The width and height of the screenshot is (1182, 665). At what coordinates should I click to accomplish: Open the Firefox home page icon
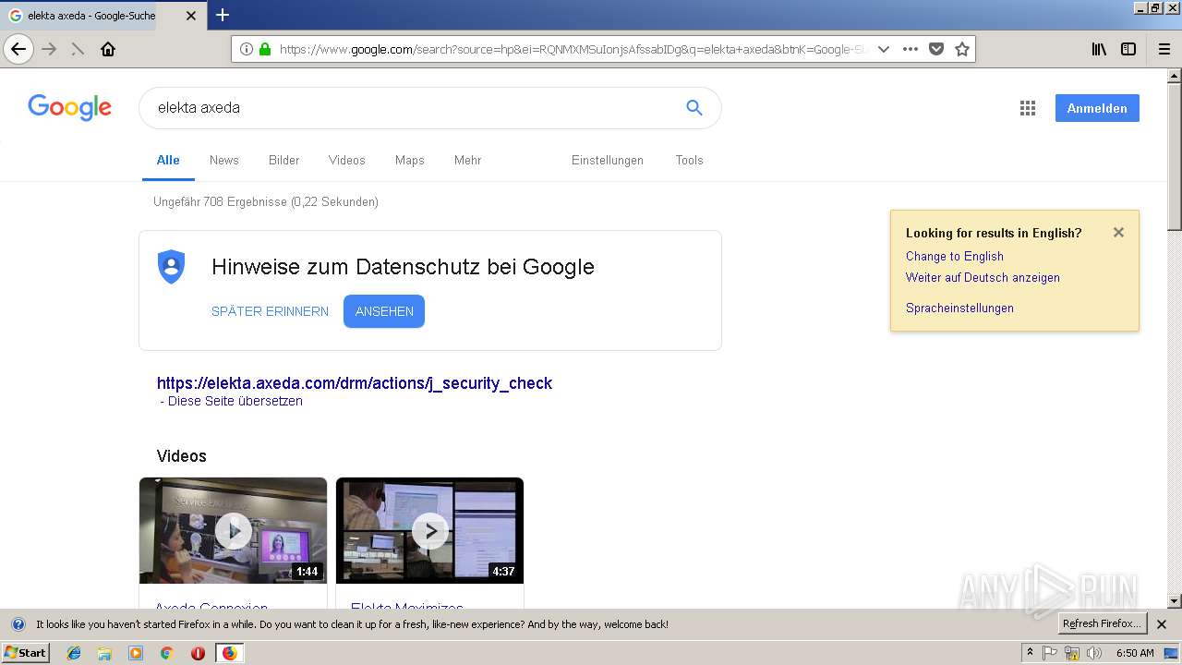(108, 49)
